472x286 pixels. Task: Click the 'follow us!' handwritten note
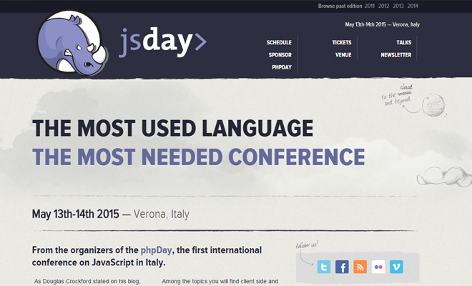[307, 245]
